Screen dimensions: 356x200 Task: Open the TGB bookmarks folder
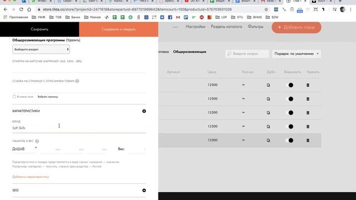coord(56,17)
